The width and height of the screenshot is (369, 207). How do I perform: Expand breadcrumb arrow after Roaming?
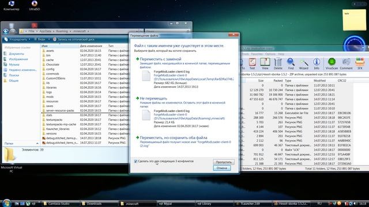pos(70,31)
